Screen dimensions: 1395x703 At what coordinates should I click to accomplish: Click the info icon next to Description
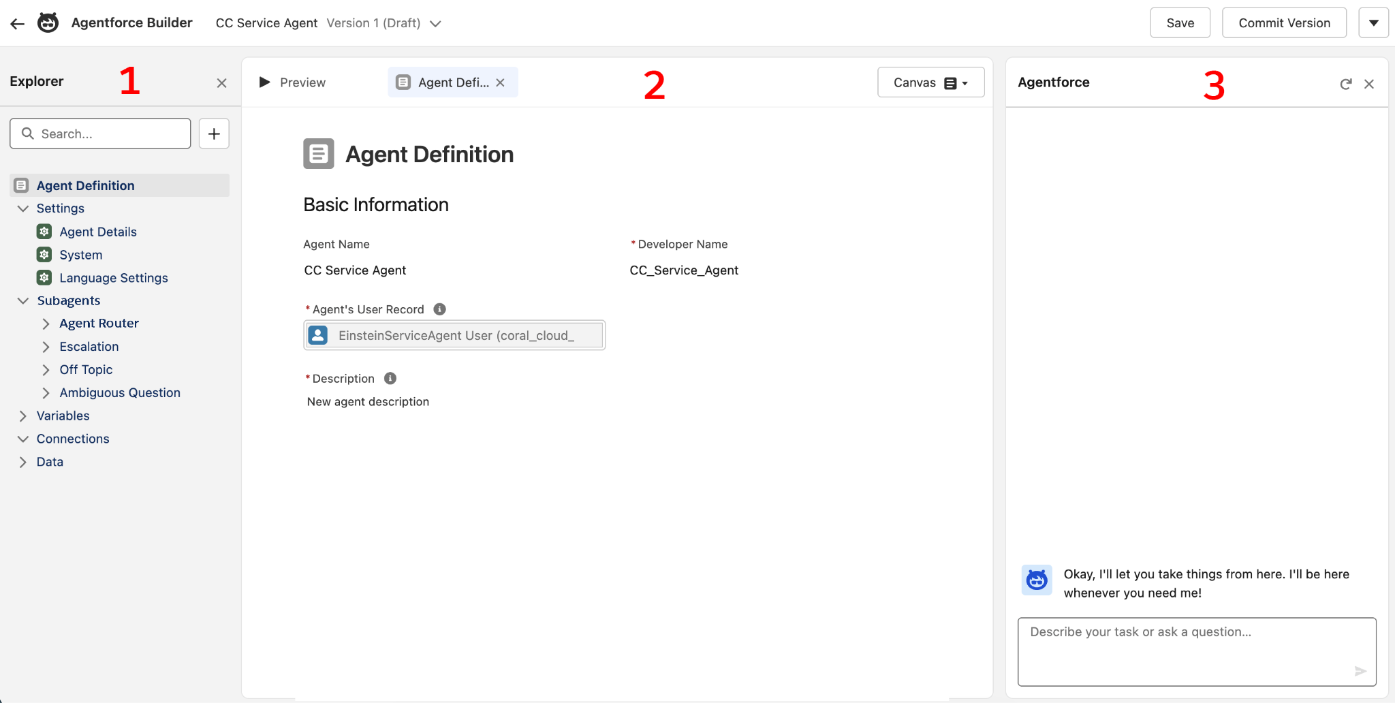tap(390, 378)
